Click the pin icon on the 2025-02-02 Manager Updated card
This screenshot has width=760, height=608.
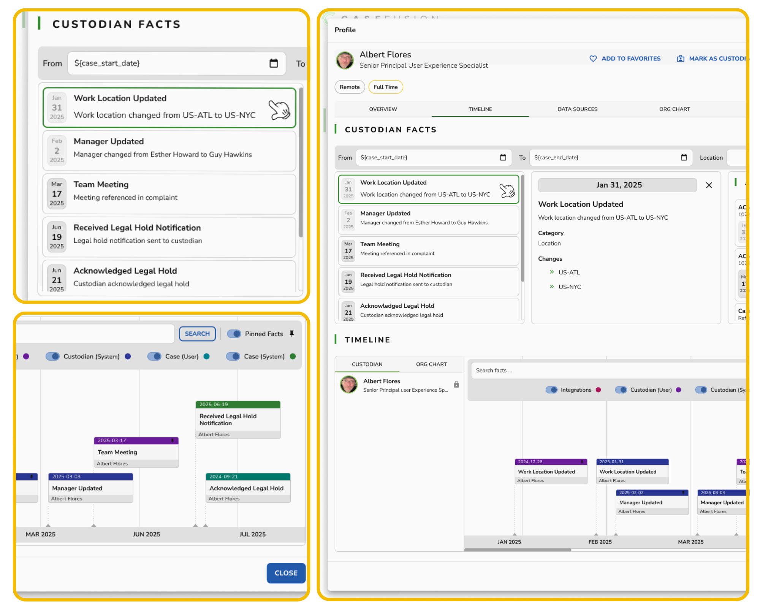(x=683, y=492)
